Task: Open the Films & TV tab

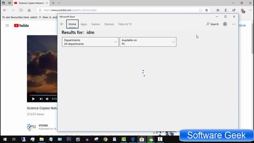Action: [125, 24]
